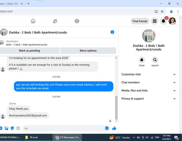Search in conversation with the magnifier icon

(155, 60)
